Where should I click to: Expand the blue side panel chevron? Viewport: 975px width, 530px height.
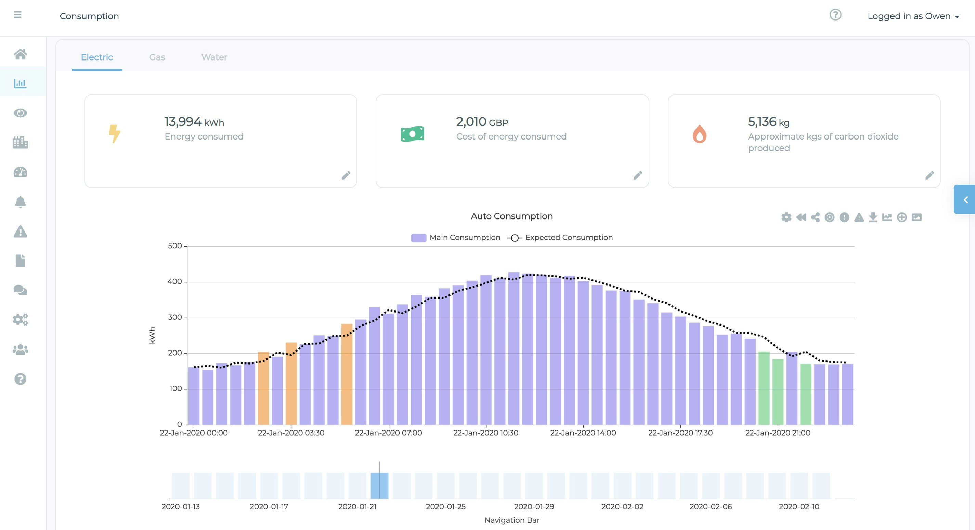[x=965, y=200]
